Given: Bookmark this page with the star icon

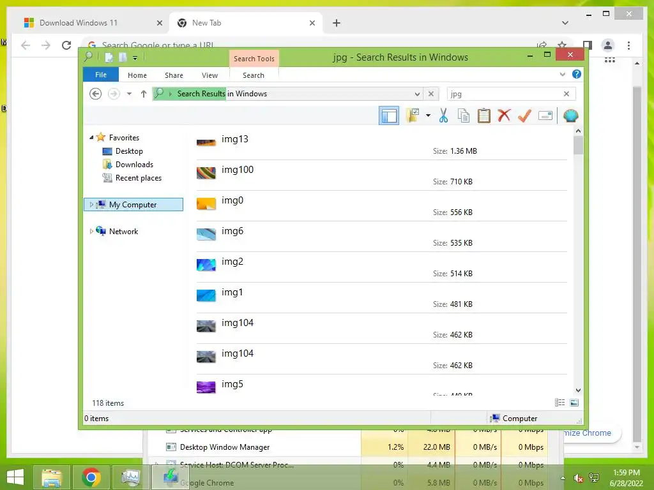Looking at the screenshot, I should tap(562, 45).
